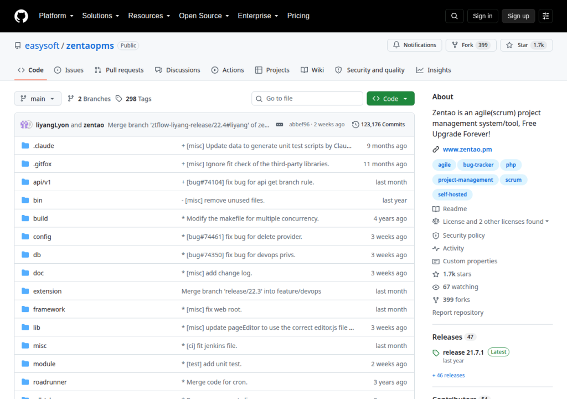Click the bug-tracker topic tag
The height and width of the screenshot is (399, 567).
coord(478,165)
